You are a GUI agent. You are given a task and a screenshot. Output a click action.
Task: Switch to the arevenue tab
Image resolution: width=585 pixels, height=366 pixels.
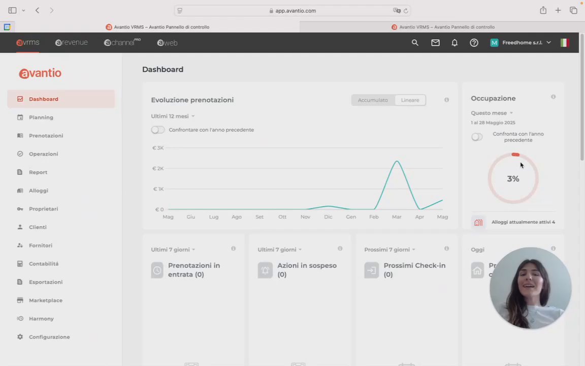[71, 43]
